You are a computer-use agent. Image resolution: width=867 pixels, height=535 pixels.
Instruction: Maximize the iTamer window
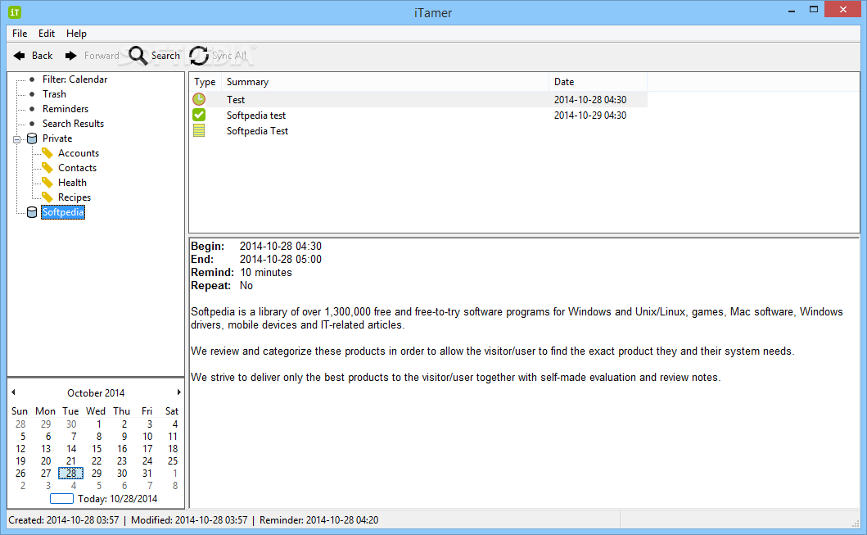coord(813,10)
